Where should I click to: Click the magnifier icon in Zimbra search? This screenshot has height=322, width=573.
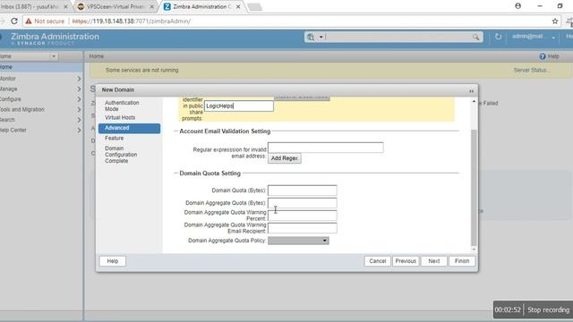[475, 37]
